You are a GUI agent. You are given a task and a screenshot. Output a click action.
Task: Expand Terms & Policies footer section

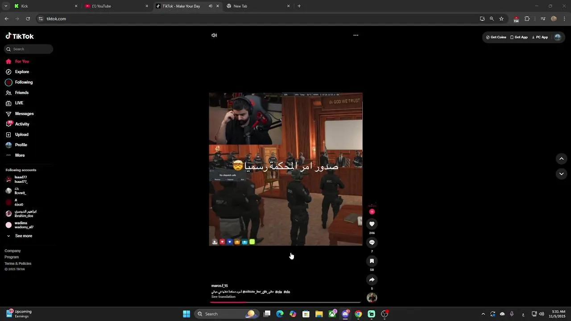click(18, 263)
